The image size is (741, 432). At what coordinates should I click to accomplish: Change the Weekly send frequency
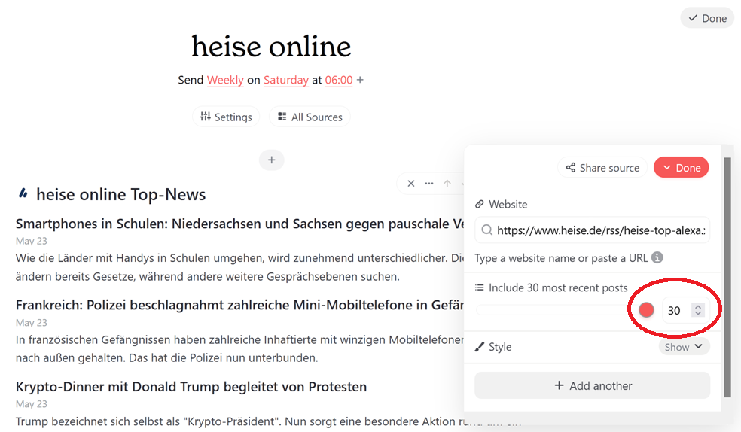coord(225,80)
